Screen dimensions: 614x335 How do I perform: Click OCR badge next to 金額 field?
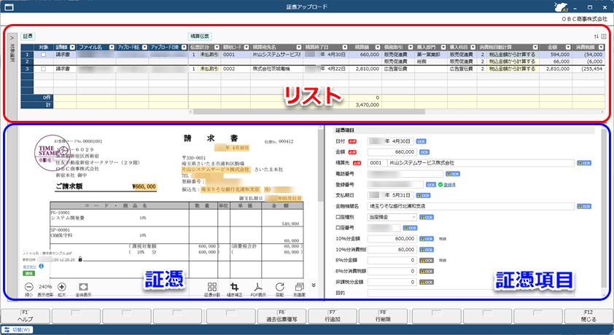tap(424, 152)
